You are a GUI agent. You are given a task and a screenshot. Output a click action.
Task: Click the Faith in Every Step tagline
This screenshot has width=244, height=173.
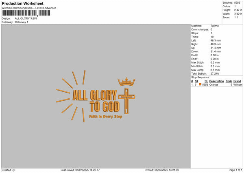click(106, 116)
